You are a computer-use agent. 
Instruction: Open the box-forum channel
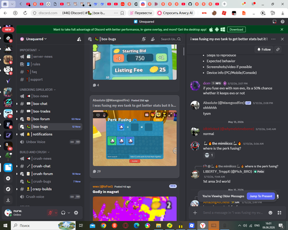[50, 119]
